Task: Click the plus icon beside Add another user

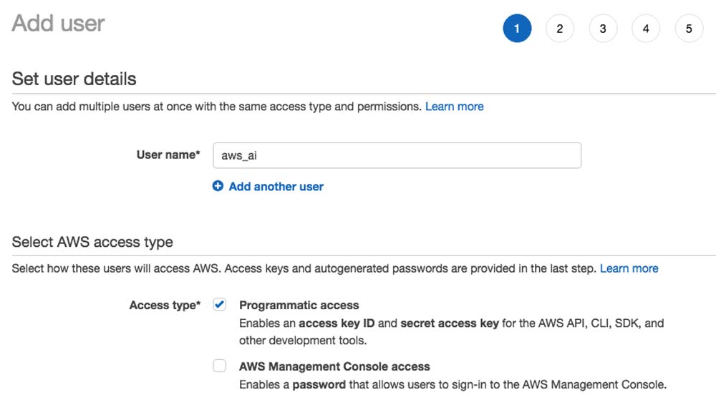Action: [218, 186]
